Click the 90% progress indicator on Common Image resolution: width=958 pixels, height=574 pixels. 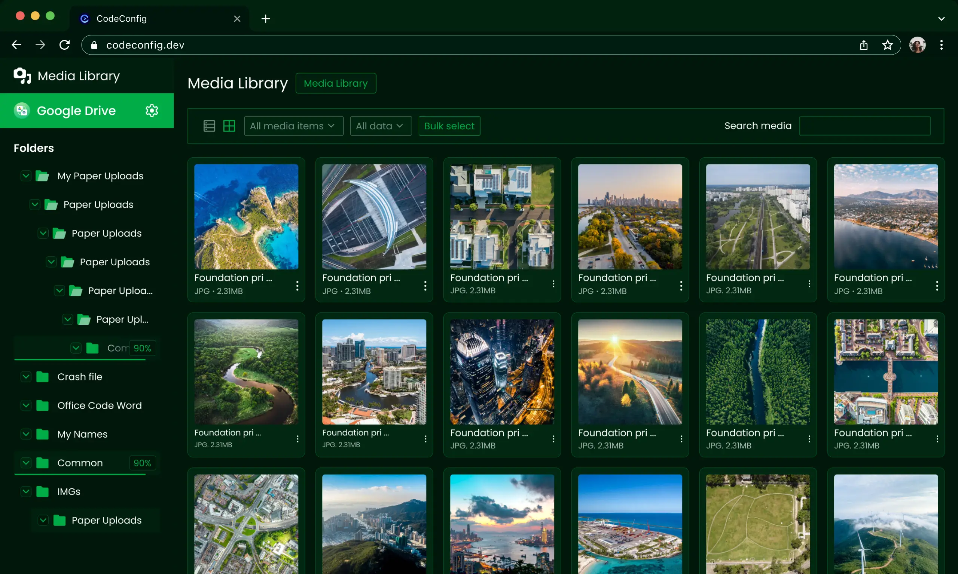[143, 463]
